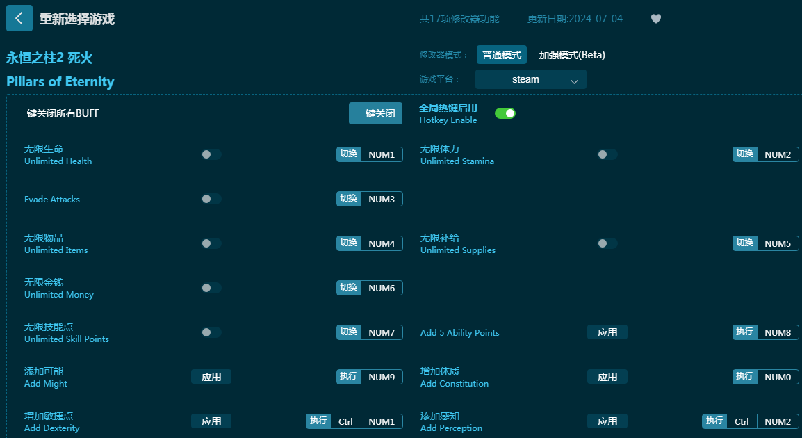Turn on Unlimited Money toggle
Screen dimensions: 802x438
(211, 288)
